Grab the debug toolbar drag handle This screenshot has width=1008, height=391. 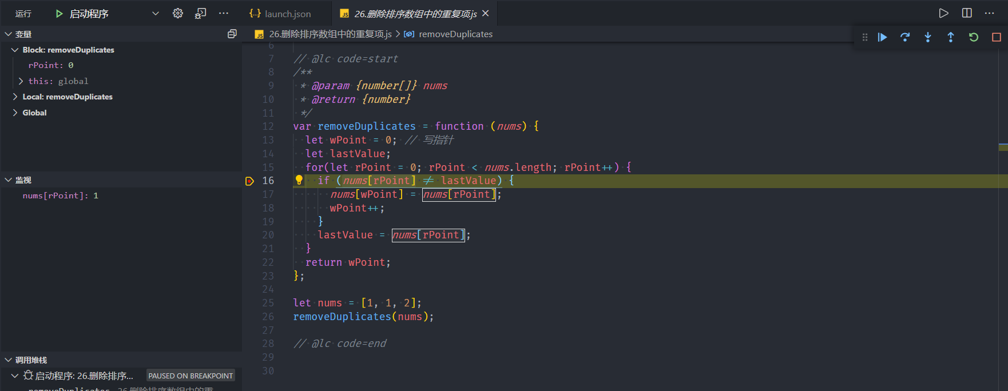865,37
